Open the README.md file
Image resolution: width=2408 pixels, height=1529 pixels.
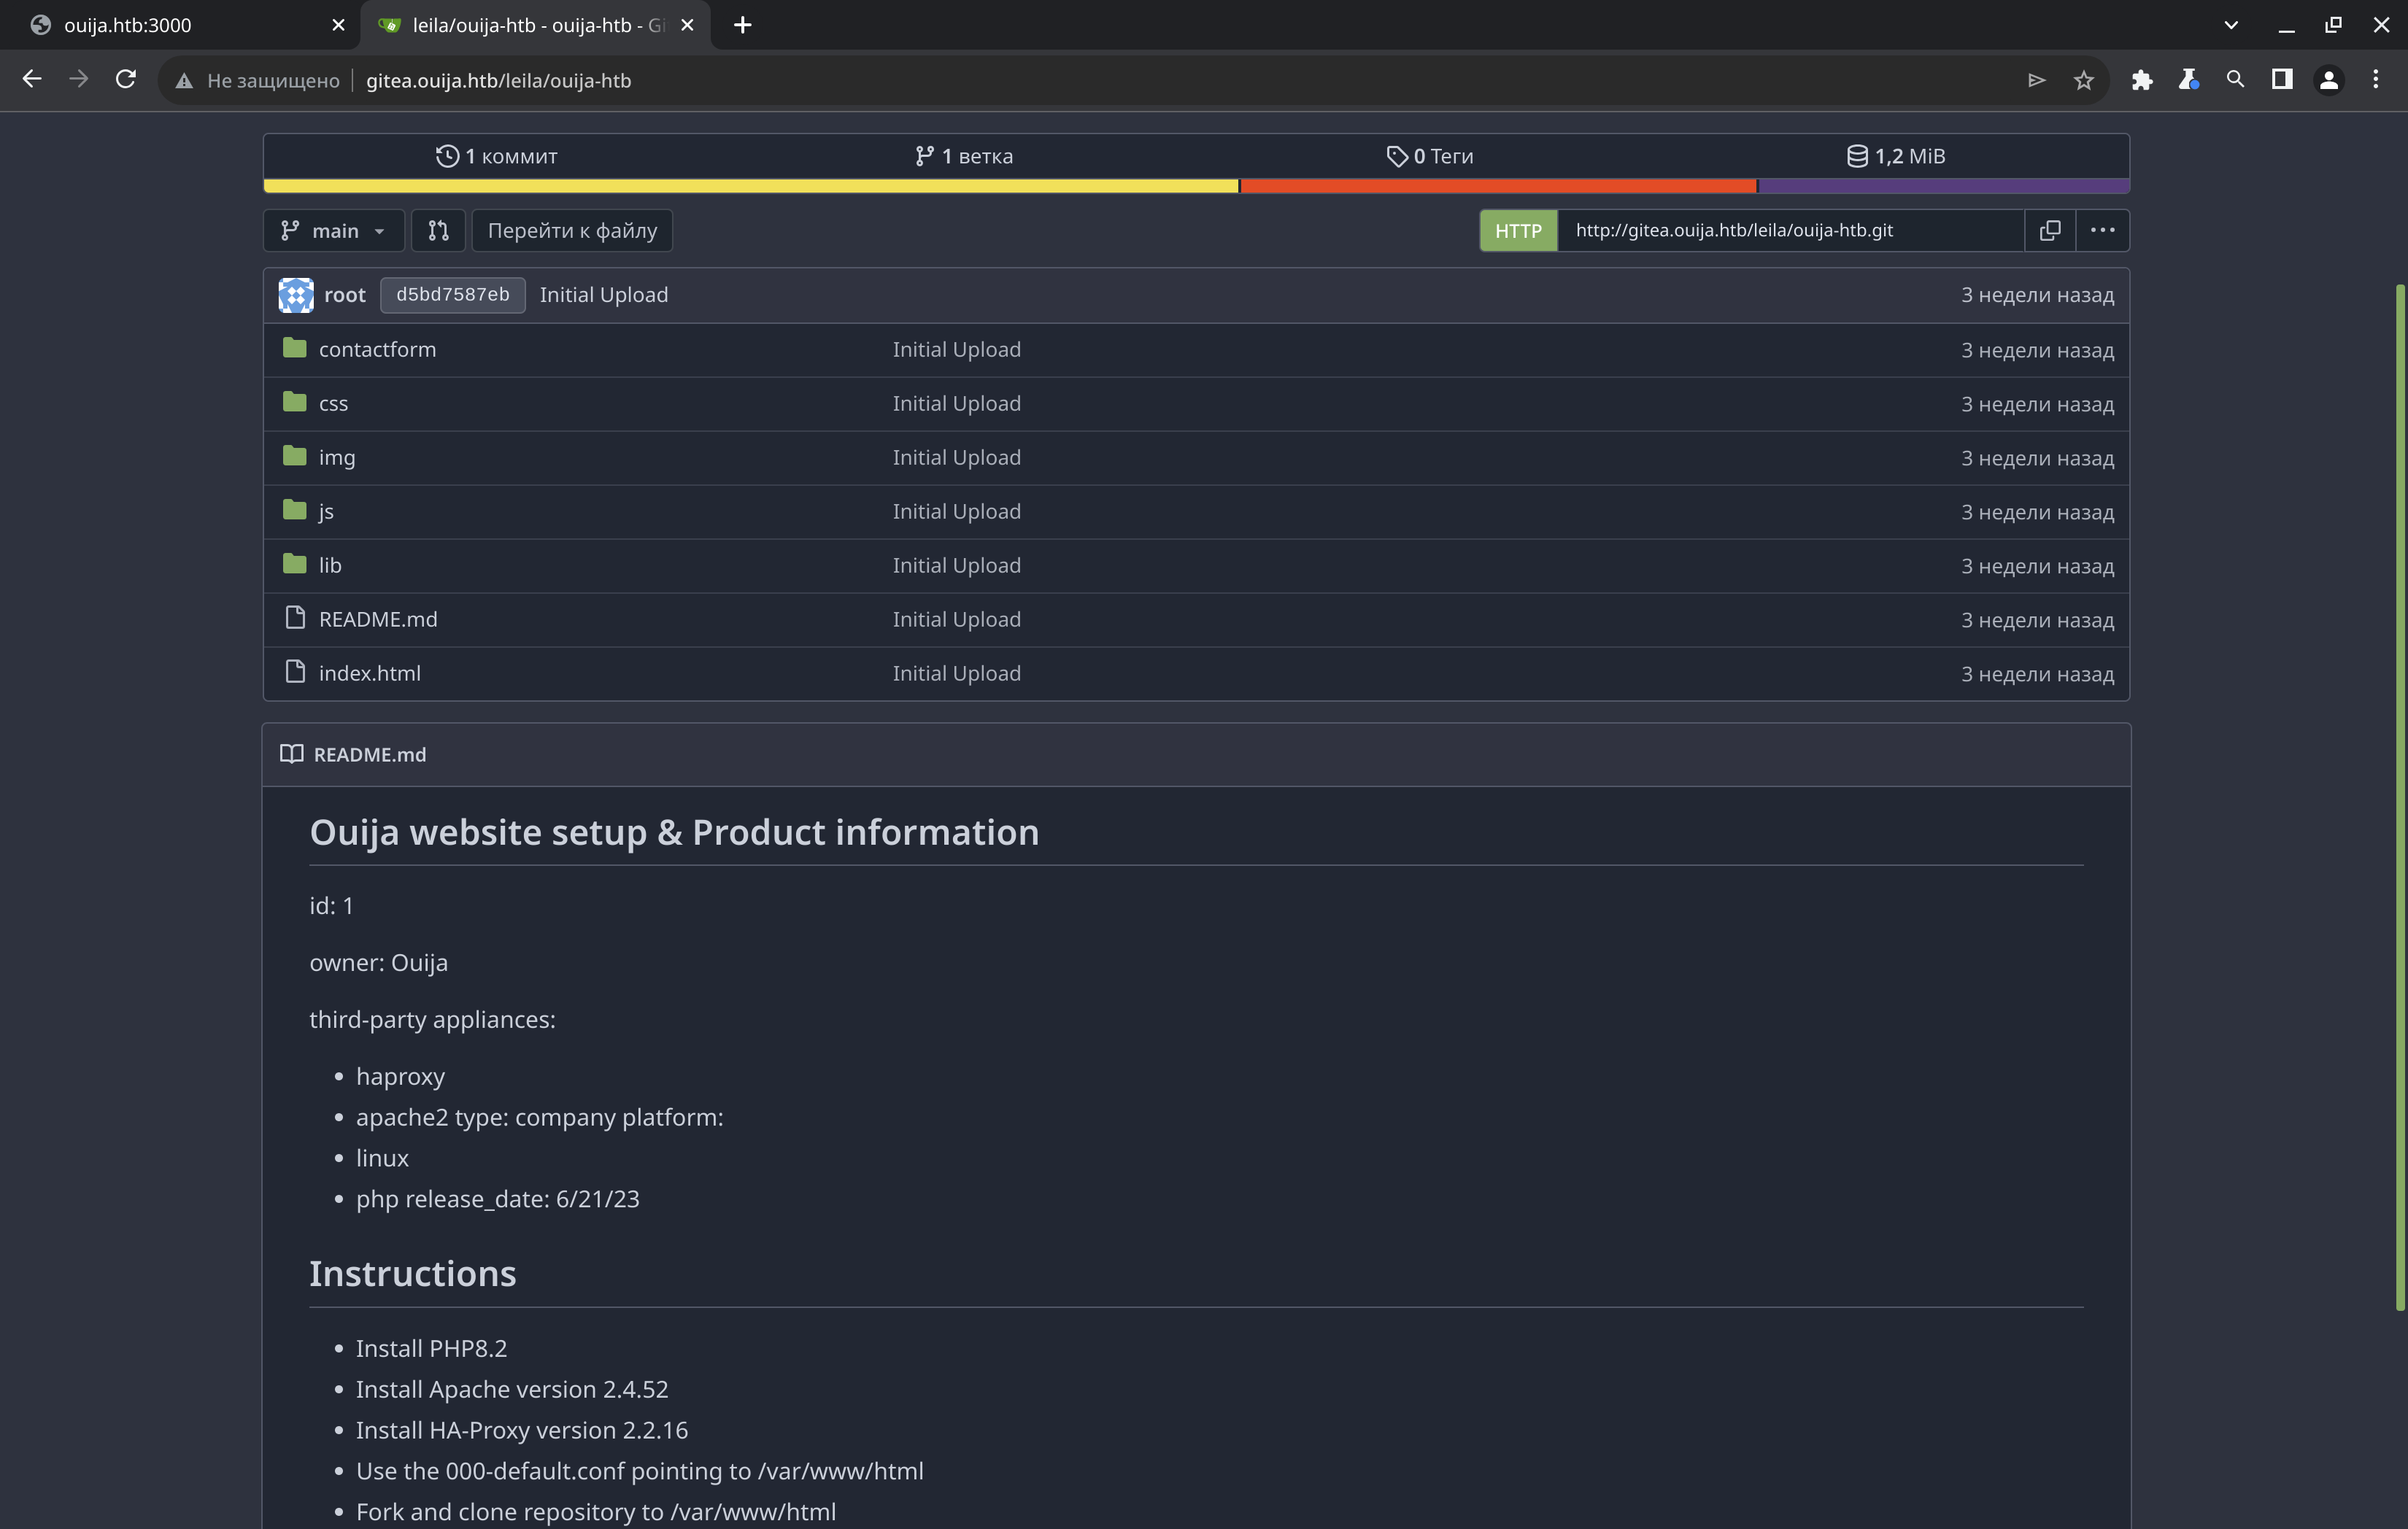378,620
